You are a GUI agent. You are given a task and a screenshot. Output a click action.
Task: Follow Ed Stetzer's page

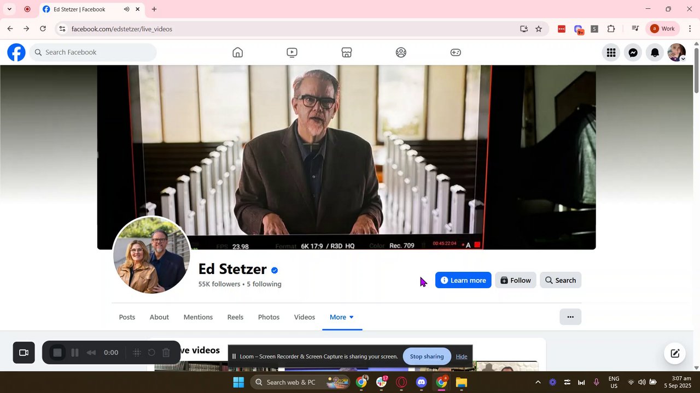click(515, 280)
